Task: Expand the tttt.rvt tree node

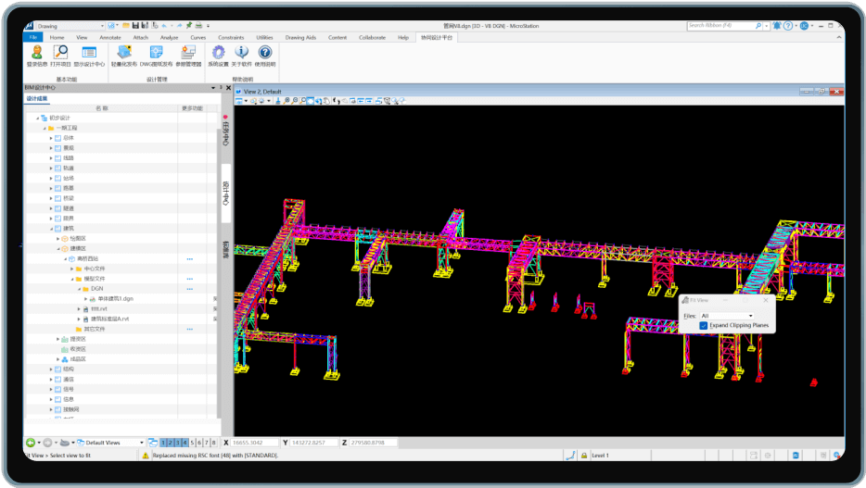Action: [79, 309]
